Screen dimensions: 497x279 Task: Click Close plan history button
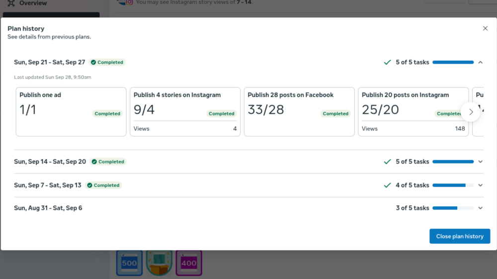tap(459, 236)
